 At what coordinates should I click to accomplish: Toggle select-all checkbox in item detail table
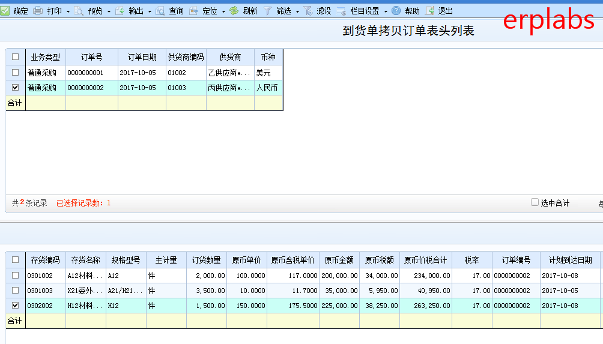click(16, 260)
